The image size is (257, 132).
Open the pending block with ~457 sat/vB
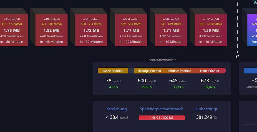(12, 30)
